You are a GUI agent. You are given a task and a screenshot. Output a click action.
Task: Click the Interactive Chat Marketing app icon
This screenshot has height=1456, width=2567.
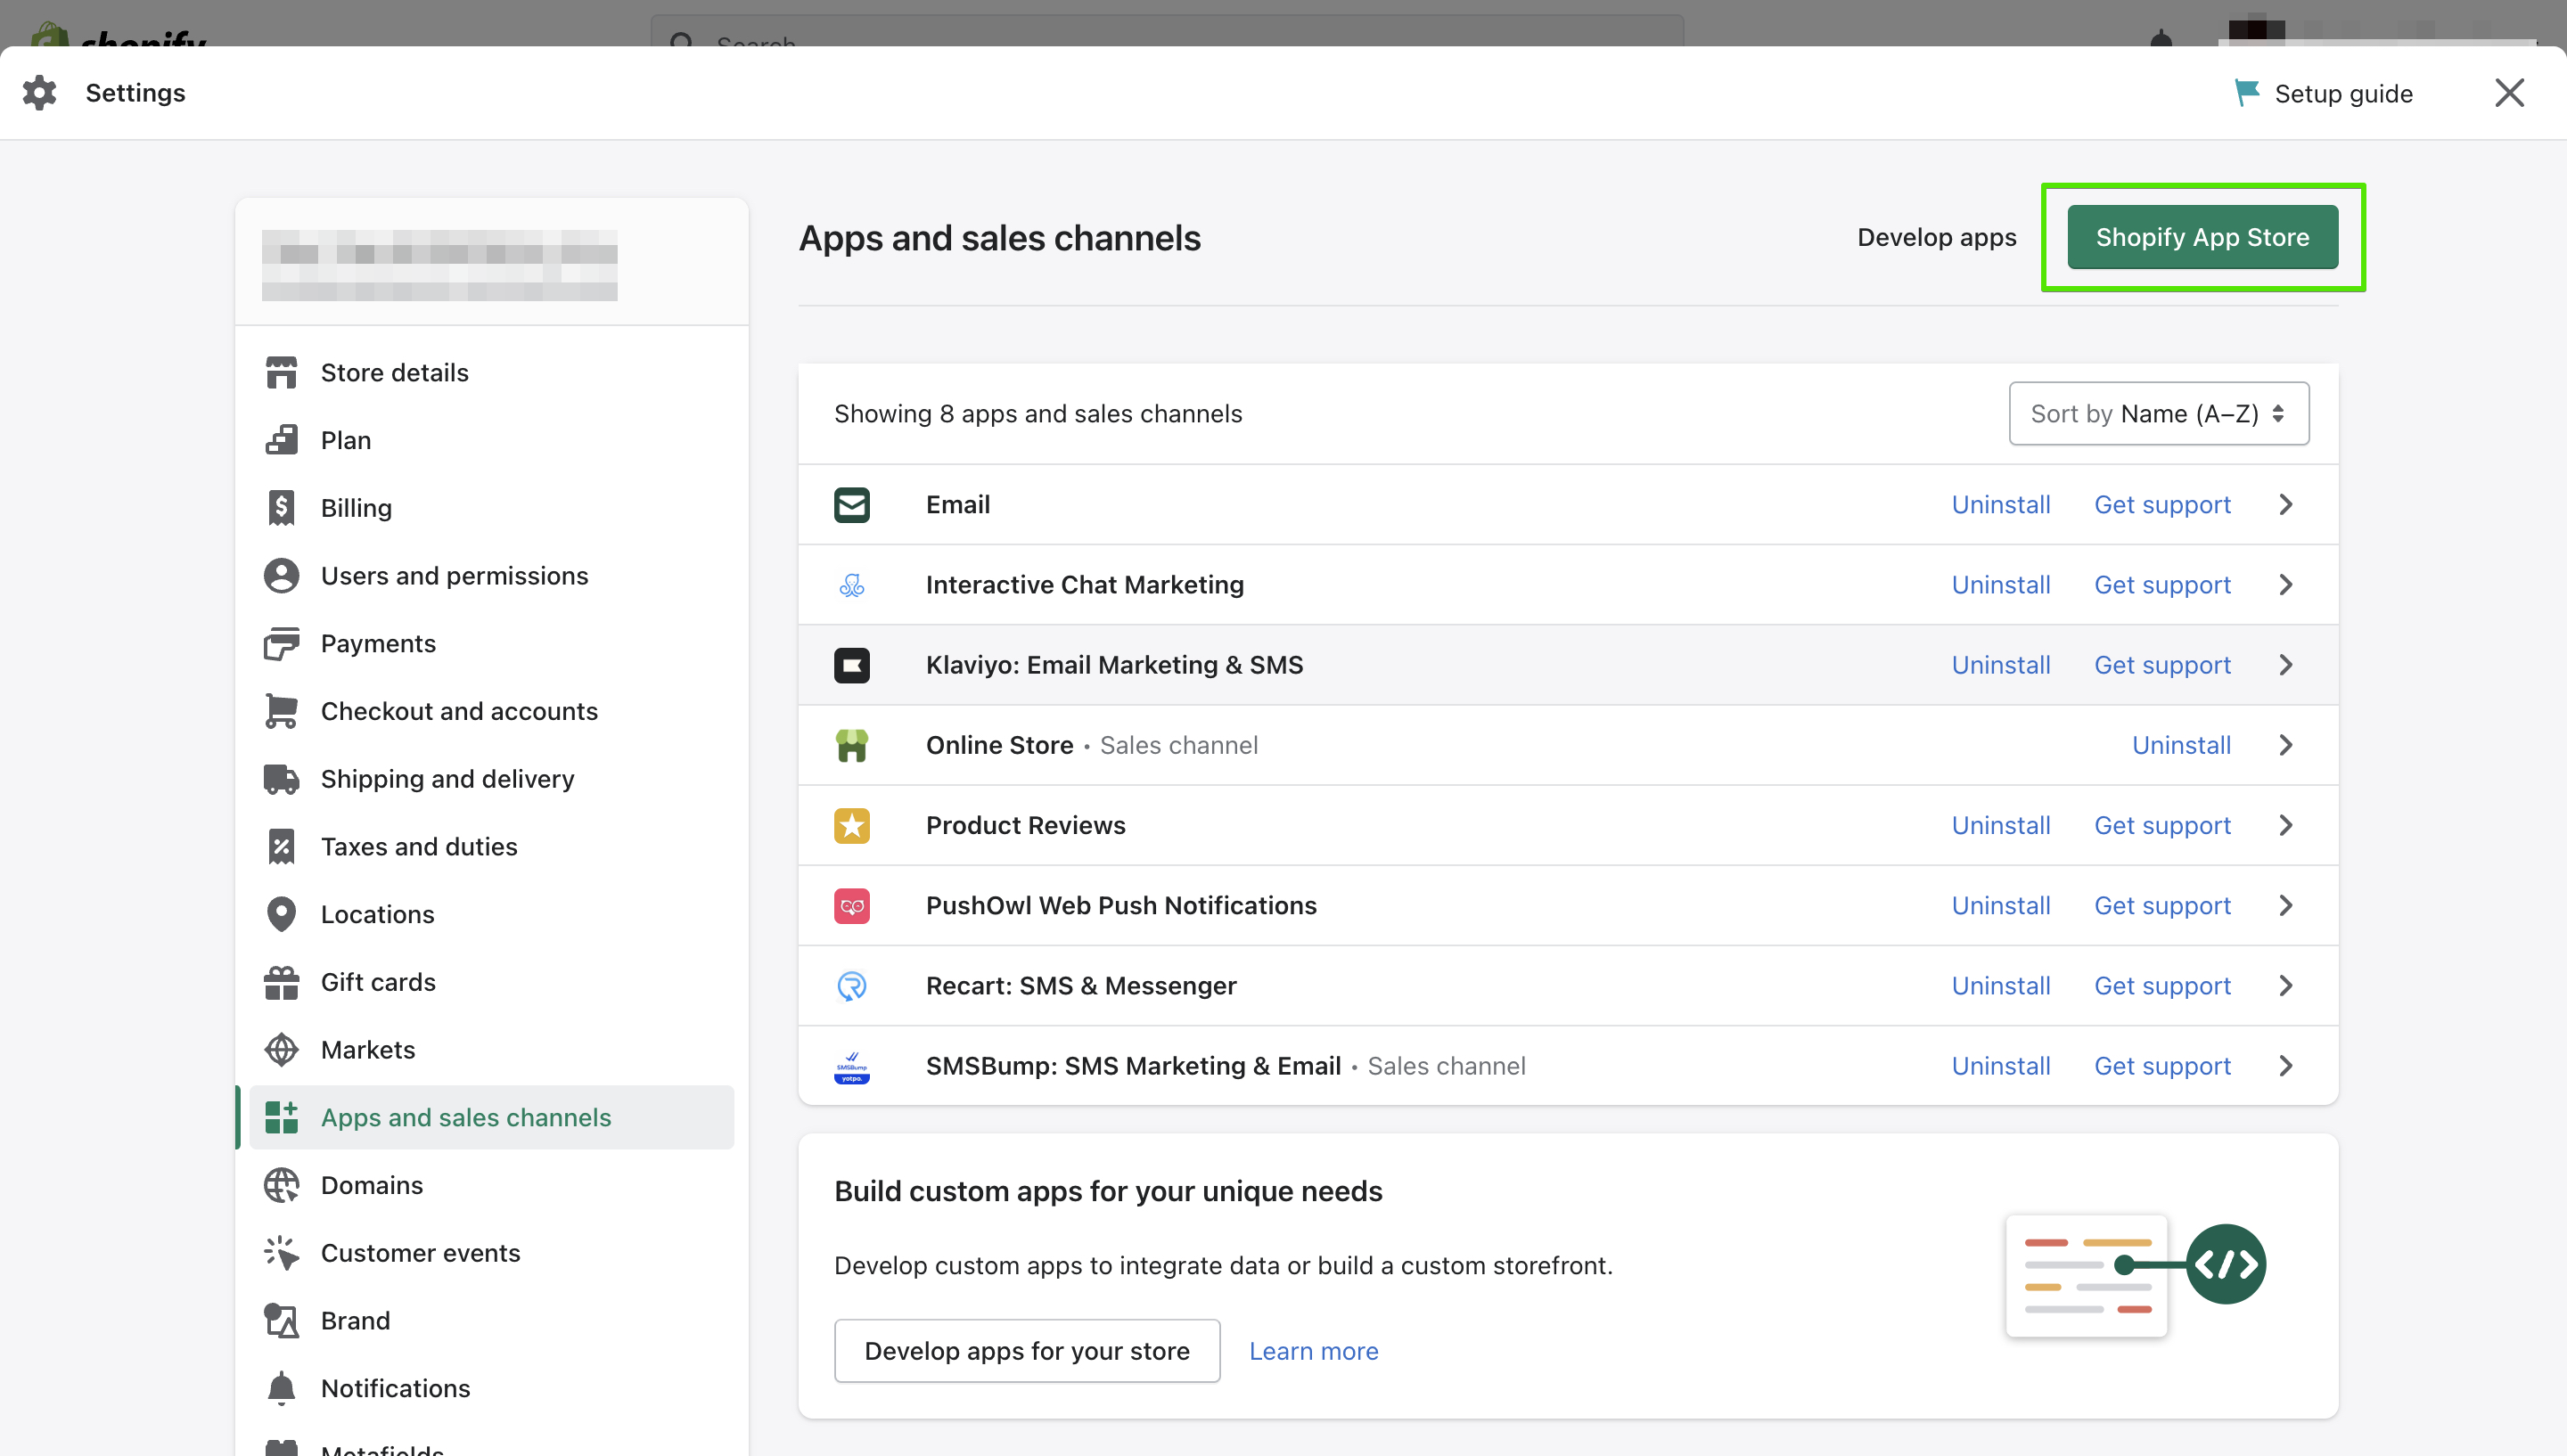click(852, 585)
